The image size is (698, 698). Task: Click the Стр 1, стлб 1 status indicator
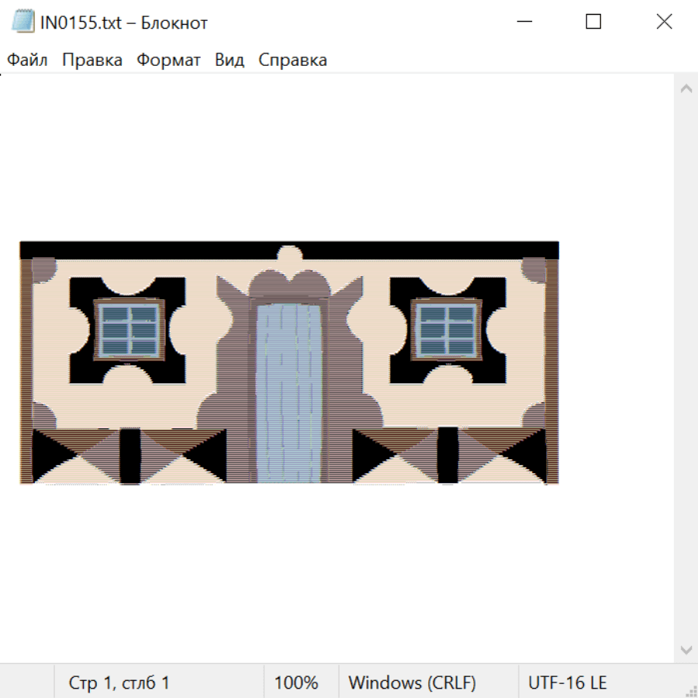119,682
